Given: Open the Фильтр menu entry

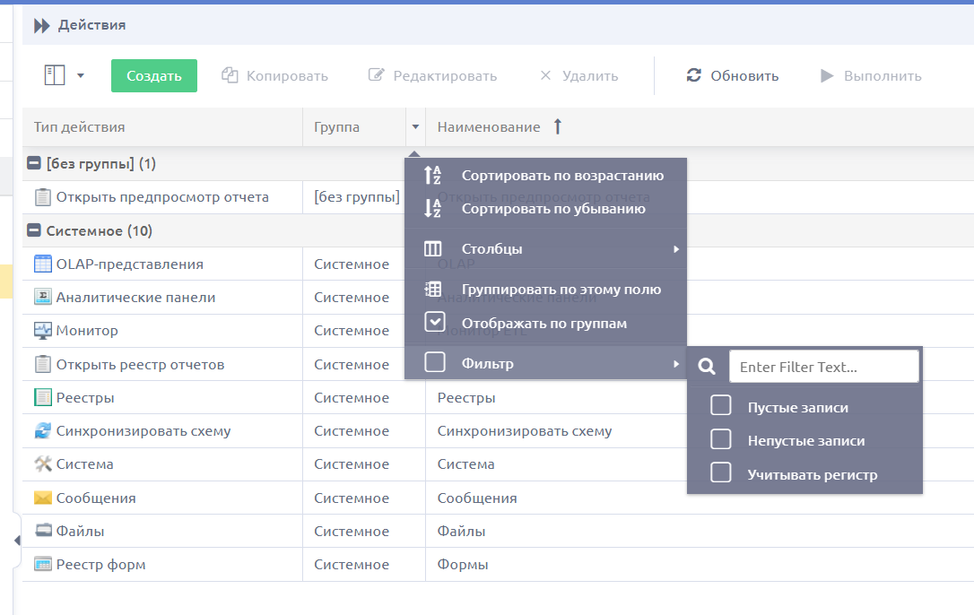Looking at the screenshot, I should coord(545,363).
